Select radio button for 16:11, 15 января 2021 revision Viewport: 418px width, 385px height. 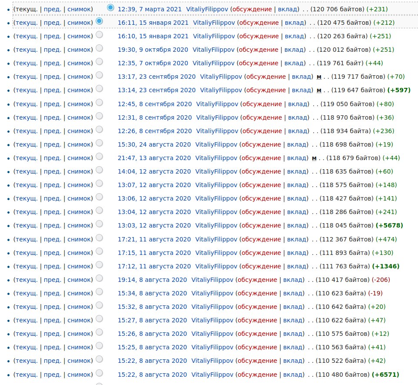[x=99, y=21]
